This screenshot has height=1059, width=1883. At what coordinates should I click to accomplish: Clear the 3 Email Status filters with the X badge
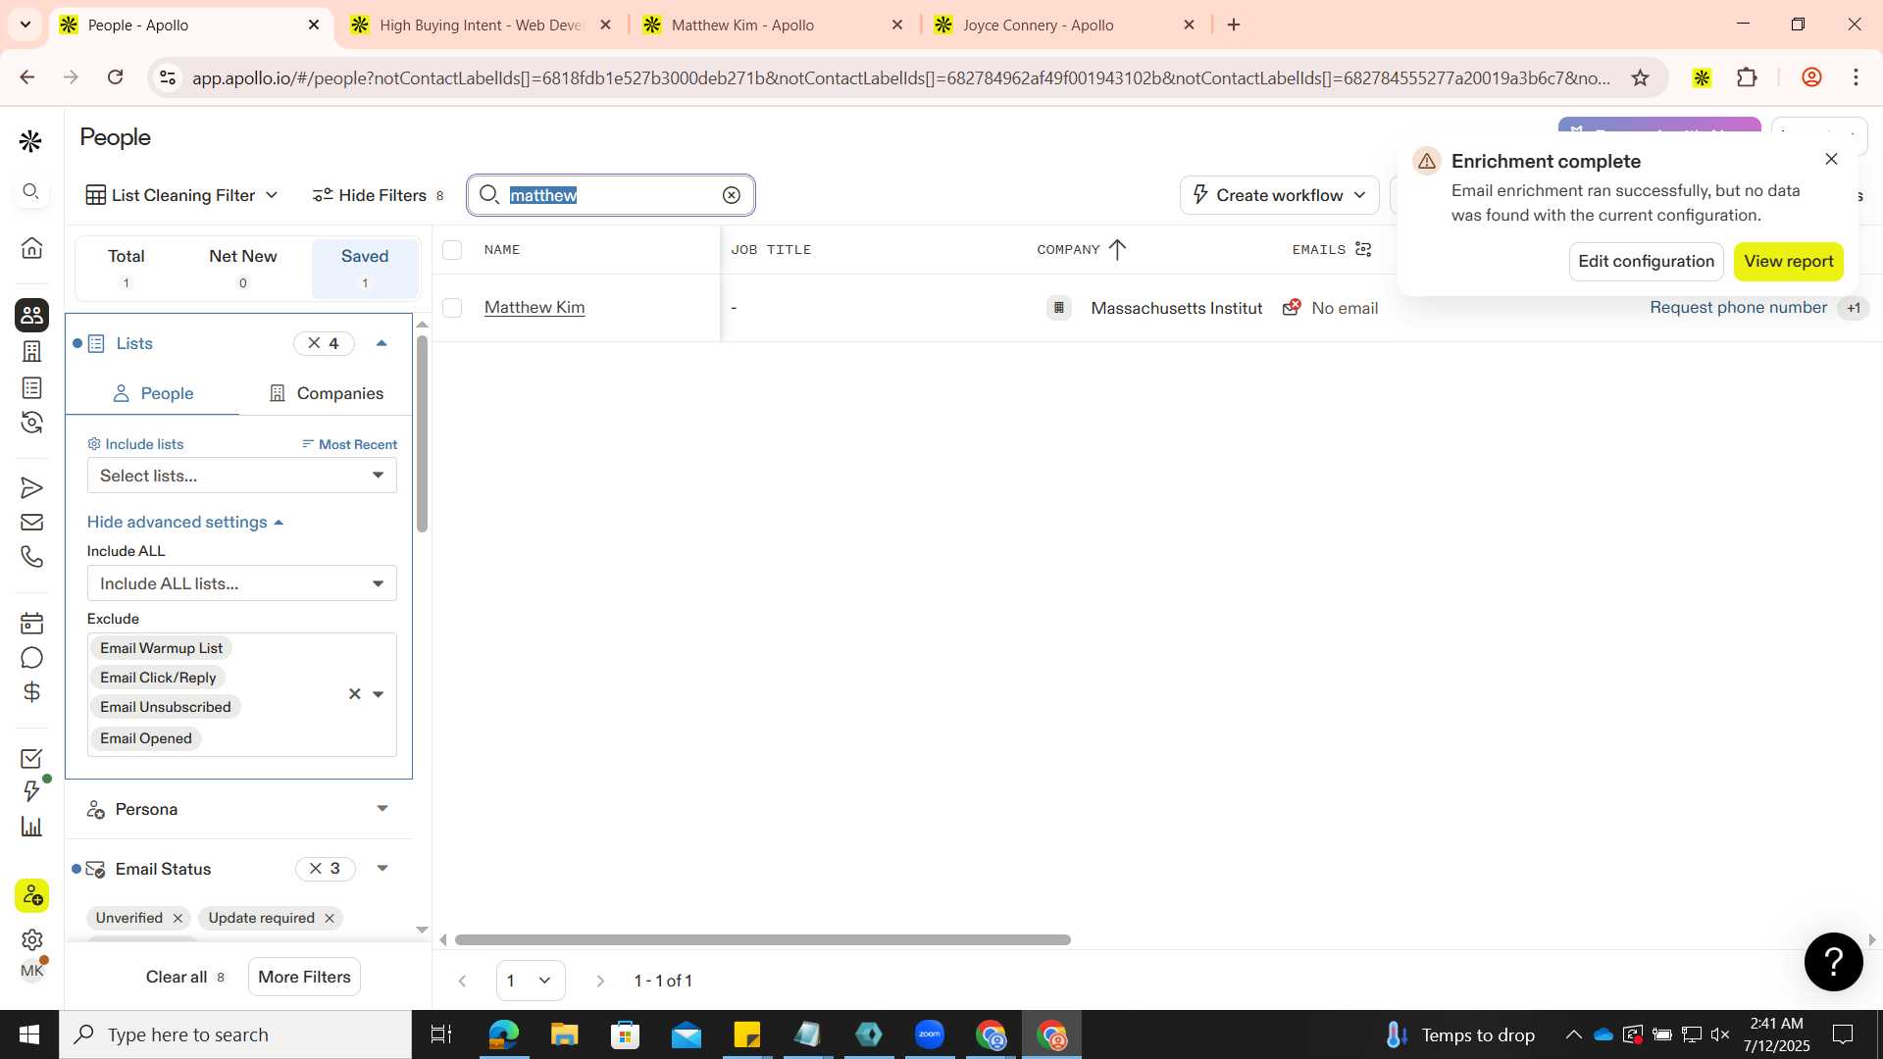tap(326, 869)
